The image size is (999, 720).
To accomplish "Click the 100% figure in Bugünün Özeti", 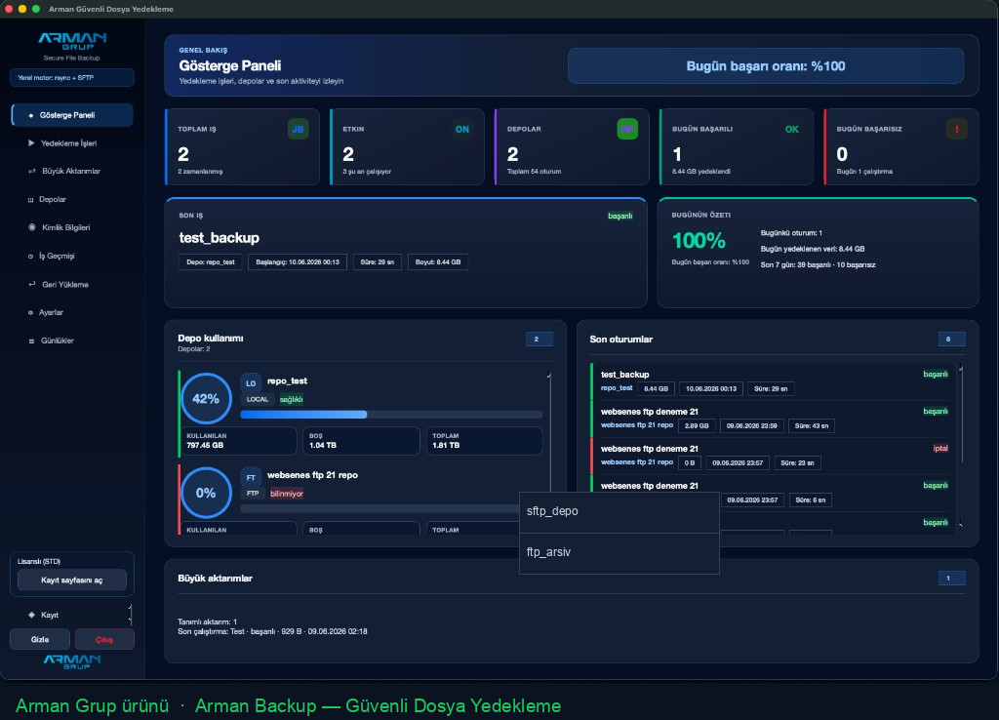I will click(x=699, y=241).
